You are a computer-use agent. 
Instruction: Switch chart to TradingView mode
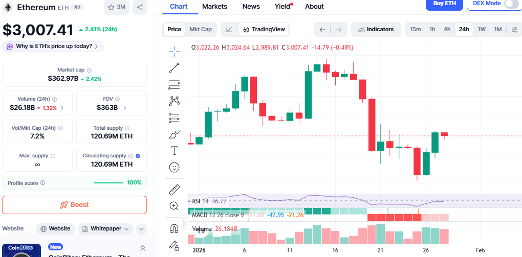[264, 29]
